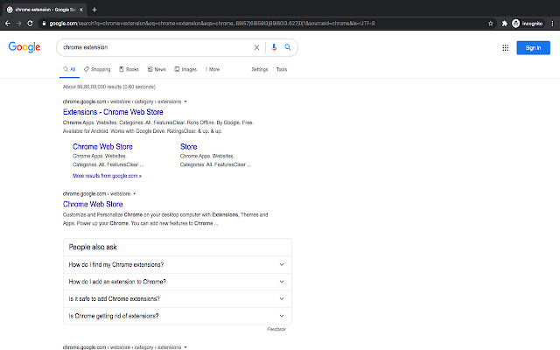Viewport: 560px width, 350px height.
Task: Open the Extensions puzzle icon
Action: tap(504, 24)
